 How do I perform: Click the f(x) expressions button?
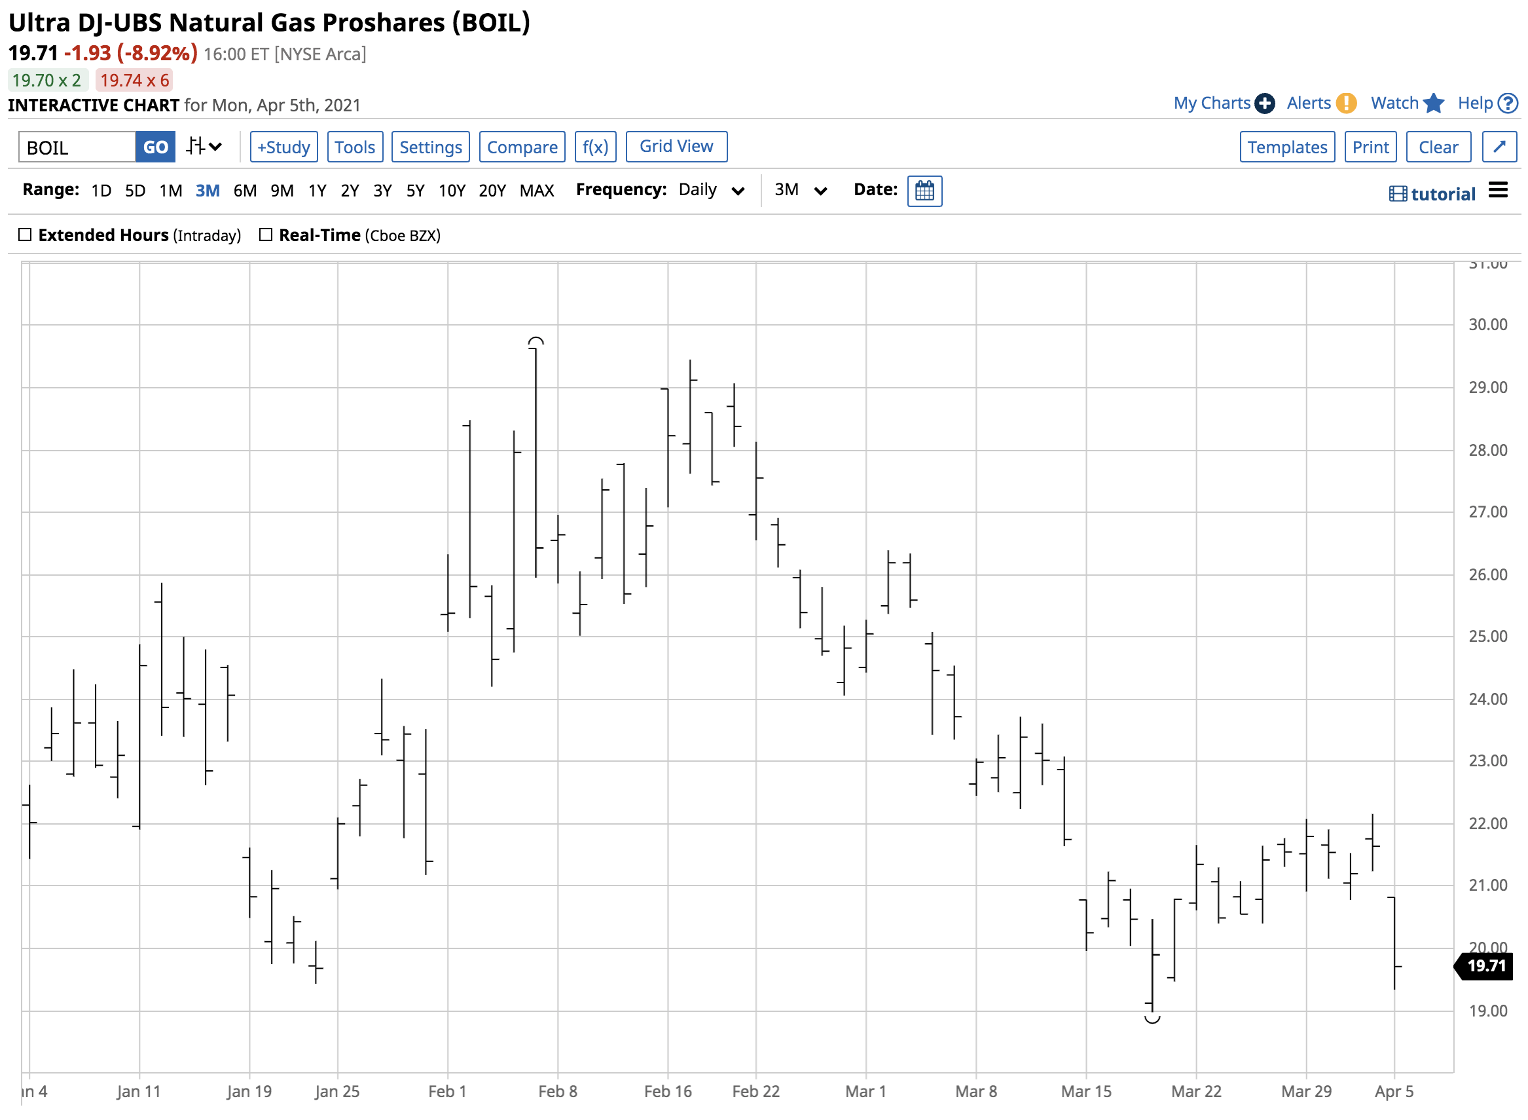[x=595, y=147]
